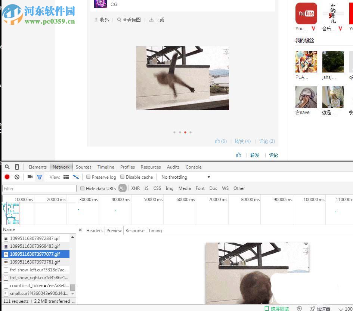Image resolution: width=353 pixels, height=311 pixels.
Task: Toggle the network request filter funnel icon
Action: tap(40, 177)
